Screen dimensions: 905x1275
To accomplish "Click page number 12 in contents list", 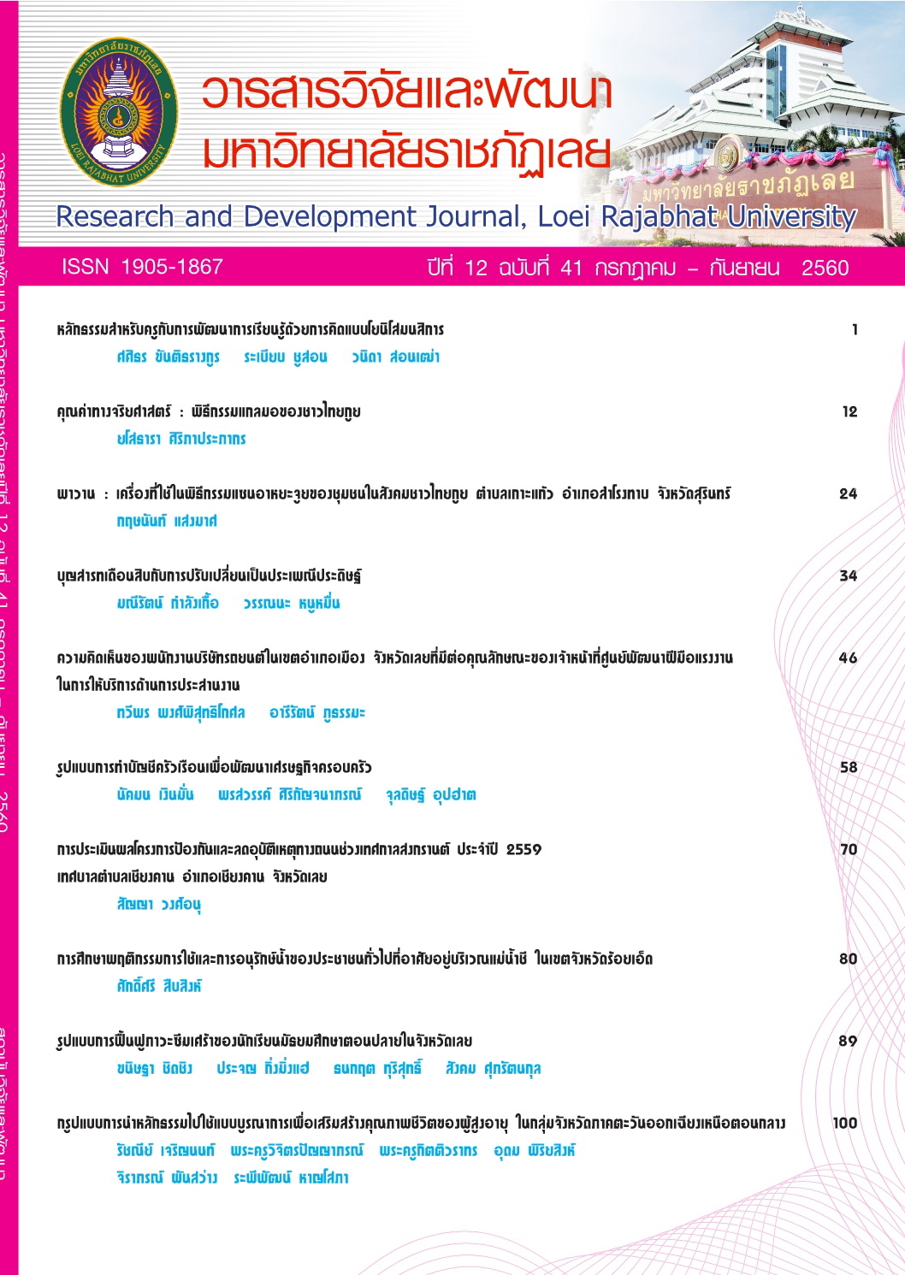I will tap(849, 411).
